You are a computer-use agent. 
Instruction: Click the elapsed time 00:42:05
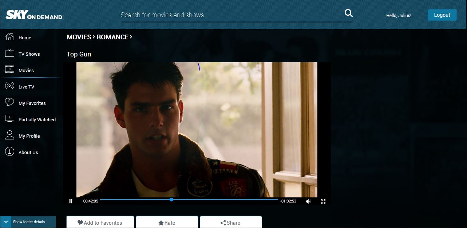[91, 201]
